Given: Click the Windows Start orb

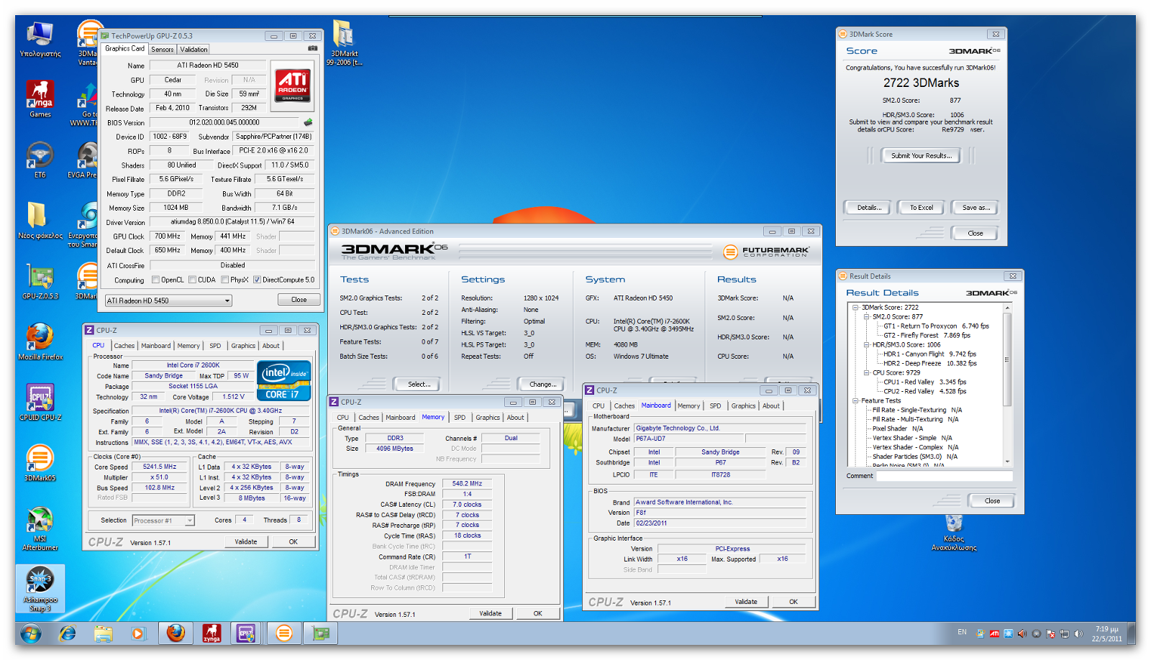Looking at the screenshot, I should 31,633.
